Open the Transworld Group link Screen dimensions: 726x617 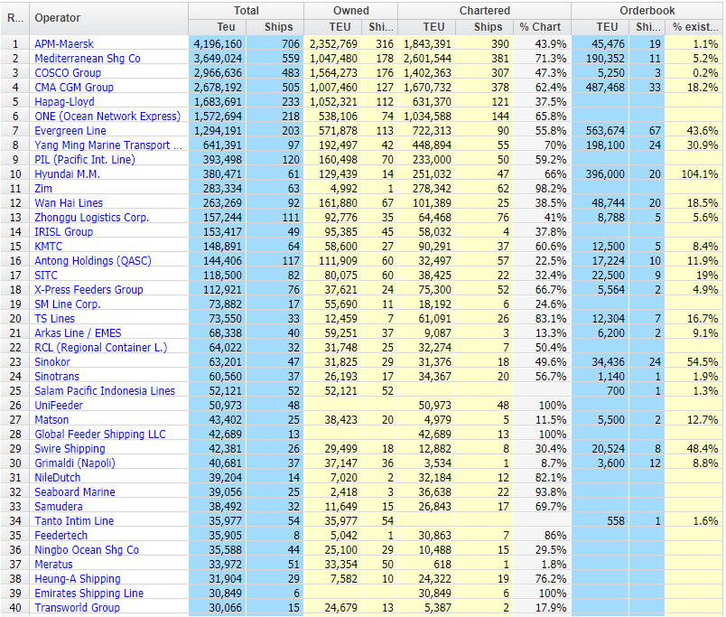[x=78, y=608]
